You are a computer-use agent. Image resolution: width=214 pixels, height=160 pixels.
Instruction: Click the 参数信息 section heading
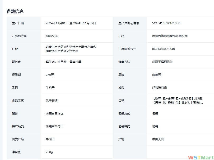(x=15, y=11)
